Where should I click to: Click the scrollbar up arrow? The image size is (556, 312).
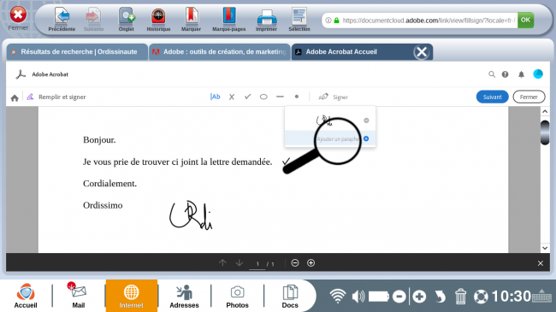point(545,112)
